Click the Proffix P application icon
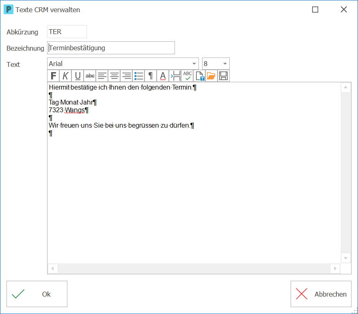This screenshot has width=358, height=314. (x=9, y=10)
